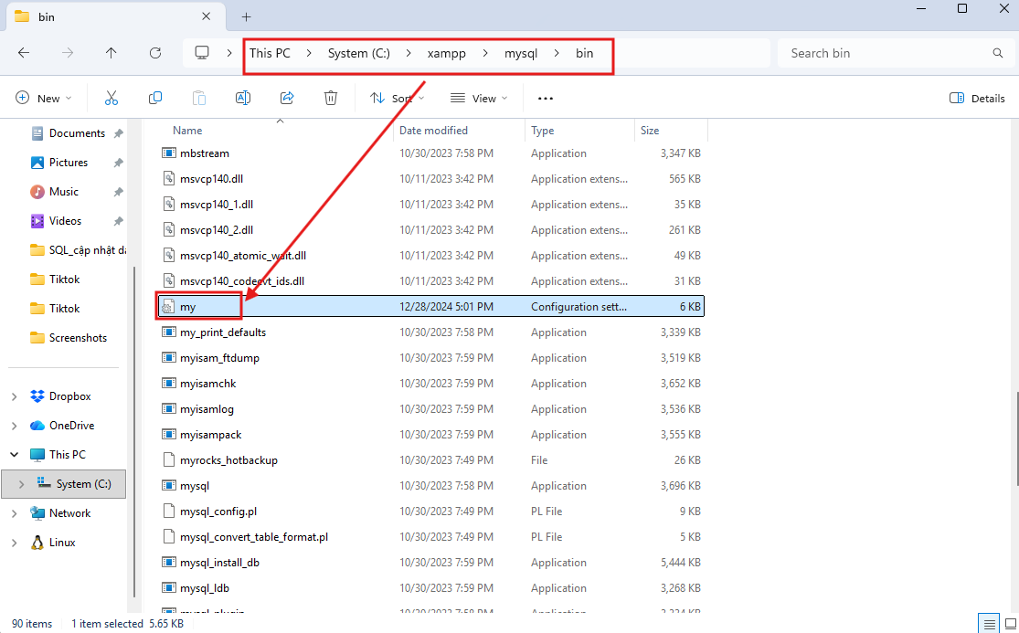Image resolution: width=1019 pixels, height=633 pixels.
Task: Click the OneDrive cloud icon
Action: 37,426
